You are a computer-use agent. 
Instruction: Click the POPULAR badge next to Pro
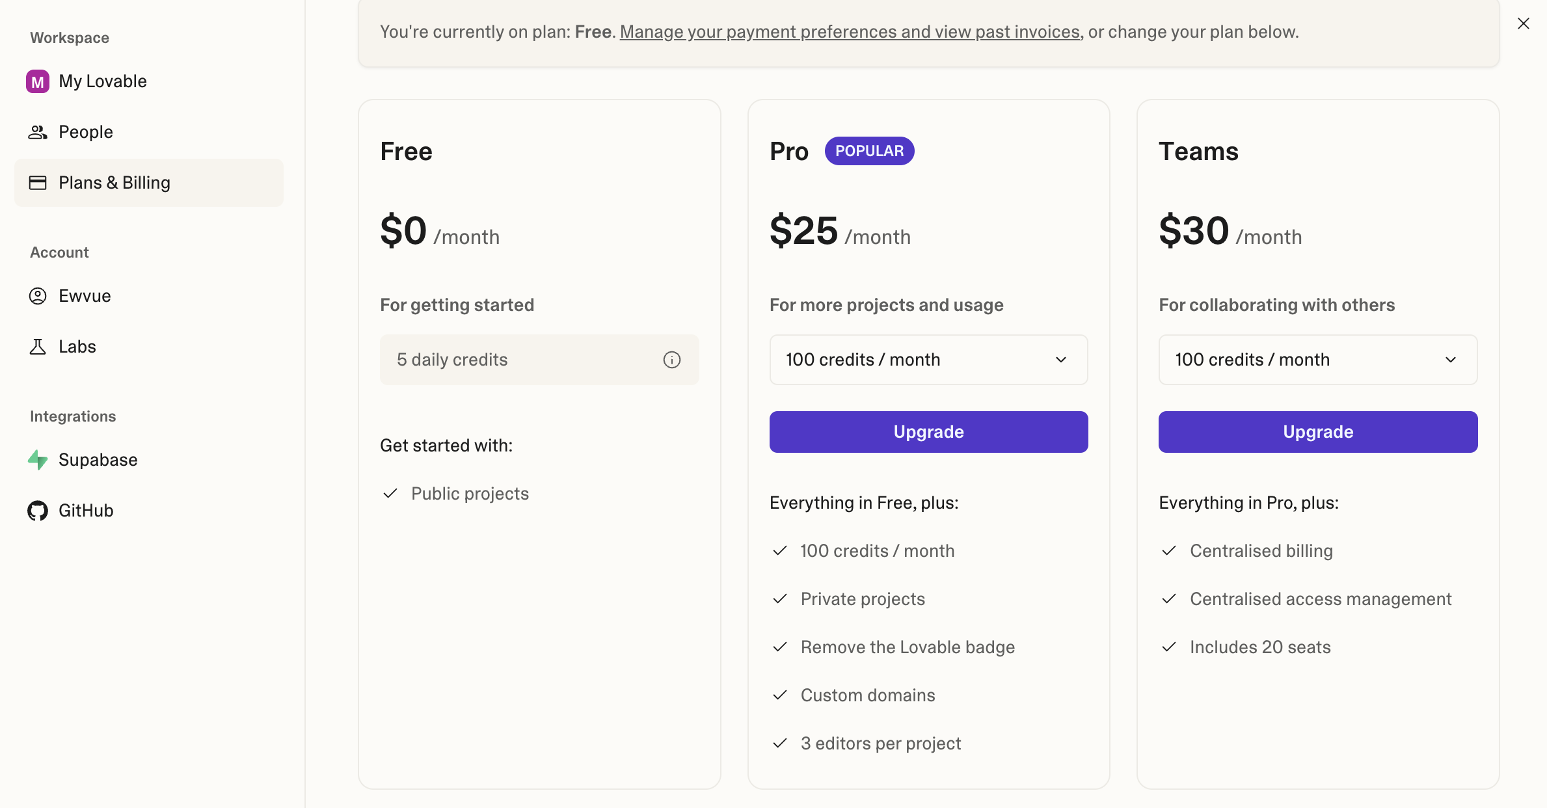(x=869, y=151)
